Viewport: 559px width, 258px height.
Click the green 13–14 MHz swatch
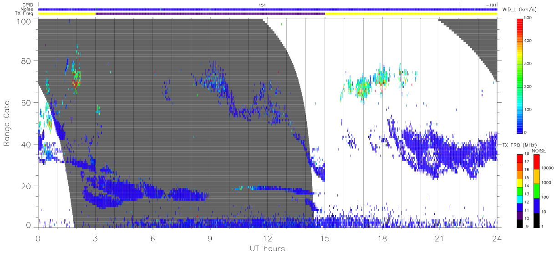click(x=521, y=191)
